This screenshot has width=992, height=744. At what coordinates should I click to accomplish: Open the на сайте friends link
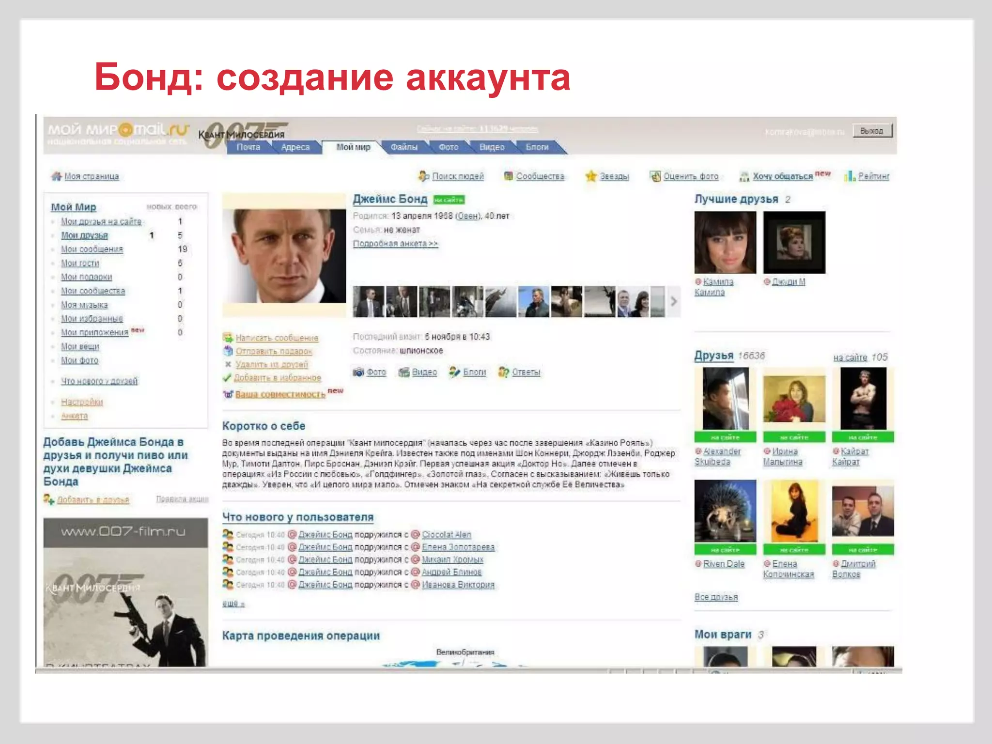pyautogui.click(x=850, y=357)
